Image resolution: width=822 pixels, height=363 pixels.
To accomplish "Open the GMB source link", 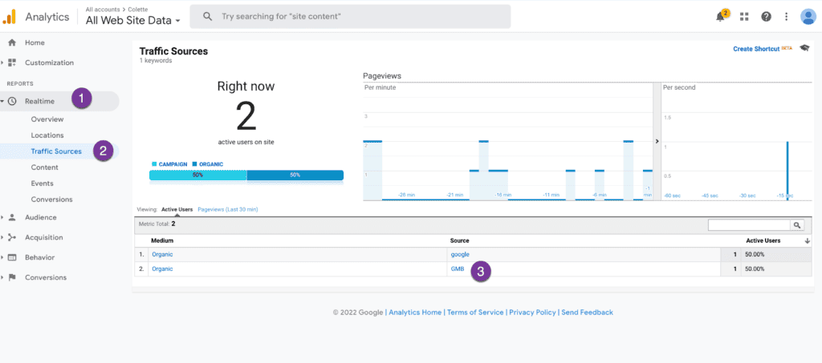I will [458, 269].
